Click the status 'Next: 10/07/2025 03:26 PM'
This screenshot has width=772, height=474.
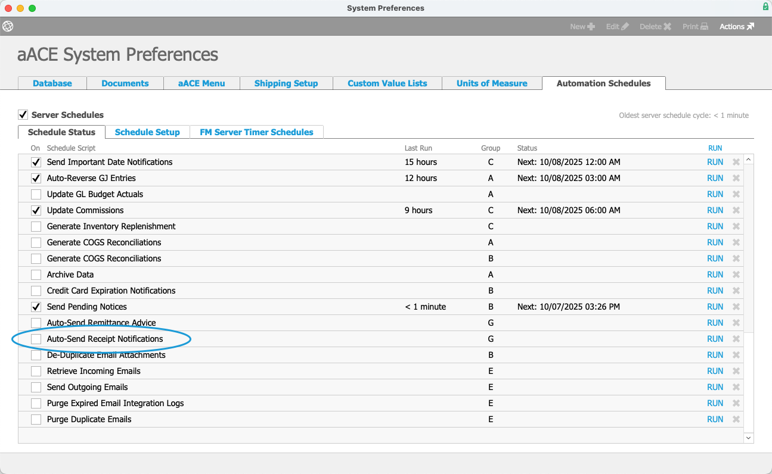[569, 307]
